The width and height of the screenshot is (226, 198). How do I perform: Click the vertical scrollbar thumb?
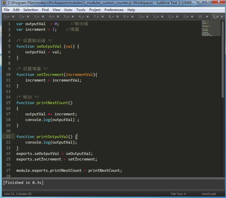click(223, 60)
